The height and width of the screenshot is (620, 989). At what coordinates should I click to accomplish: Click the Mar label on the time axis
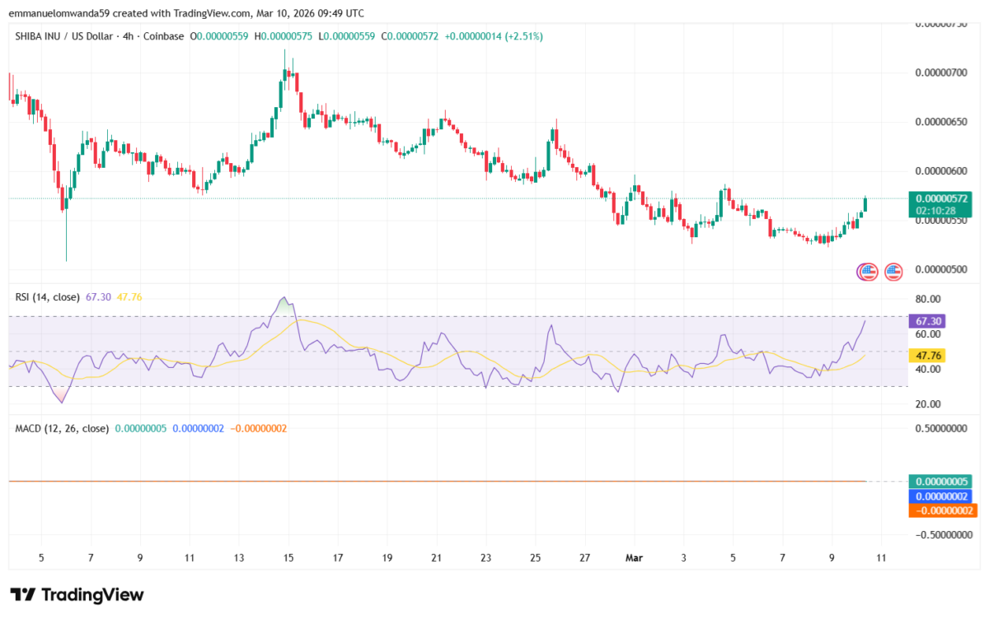pyautogui.click(x=634, y=557)
